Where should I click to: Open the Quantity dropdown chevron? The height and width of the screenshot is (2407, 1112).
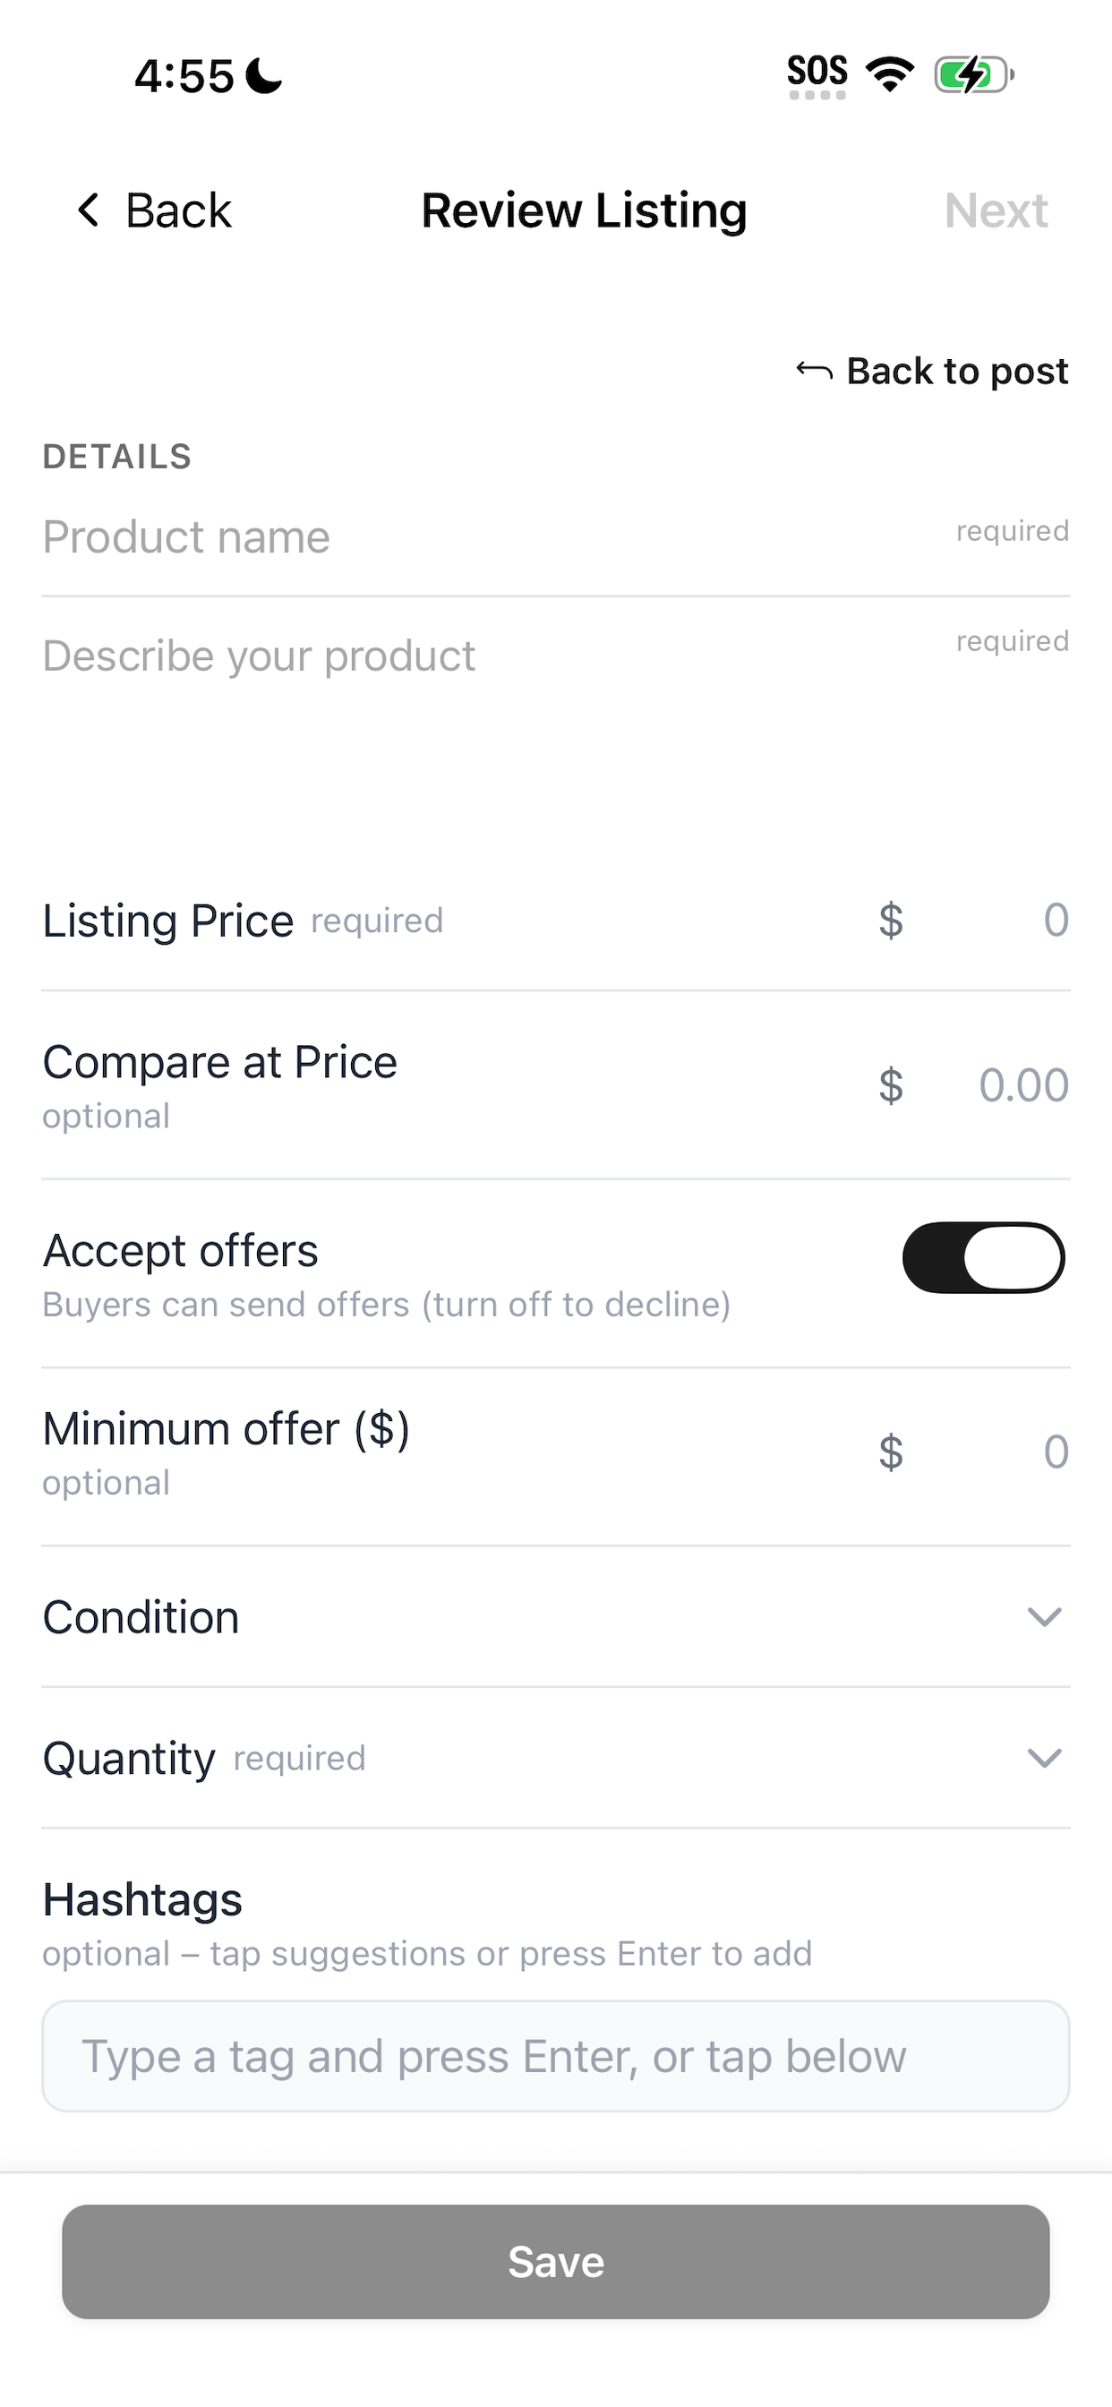[x=1044, y=1759]
